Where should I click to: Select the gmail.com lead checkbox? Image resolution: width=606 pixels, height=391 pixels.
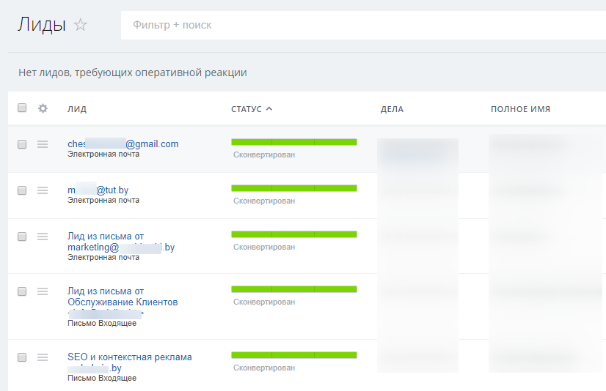(22, 144)
